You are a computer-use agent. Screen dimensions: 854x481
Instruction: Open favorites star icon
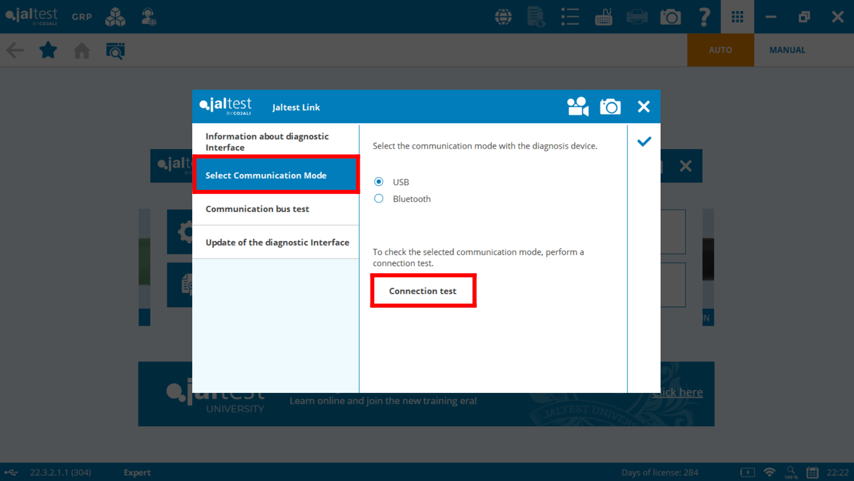(x=48, y=50)
